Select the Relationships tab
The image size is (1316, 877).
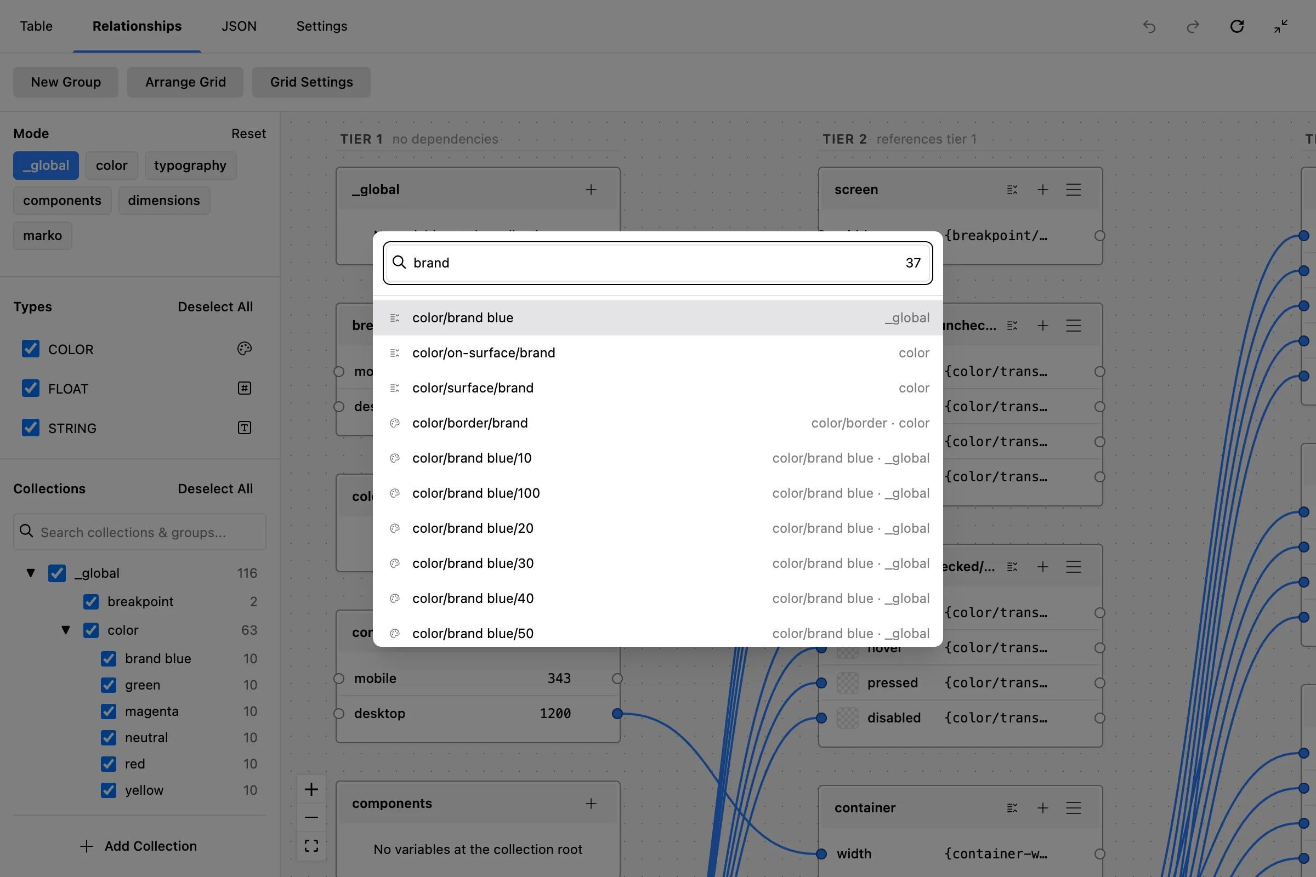(137, 26)
